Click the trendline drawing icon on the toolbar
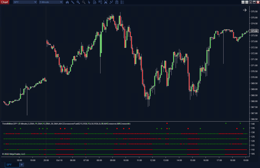 coord(111,2)
